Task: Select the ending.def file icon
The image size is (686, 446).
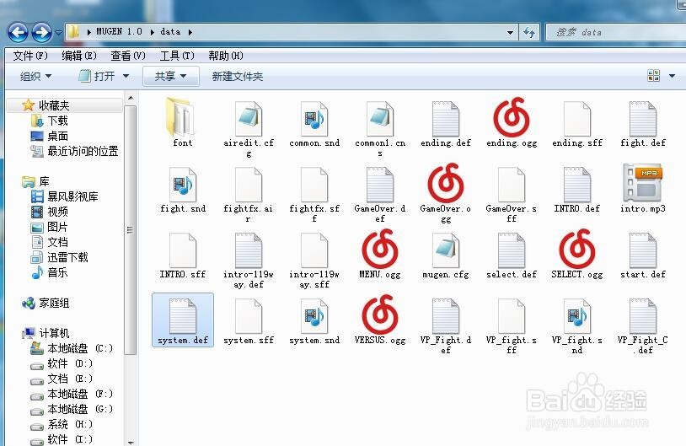Action: (445, 119)
